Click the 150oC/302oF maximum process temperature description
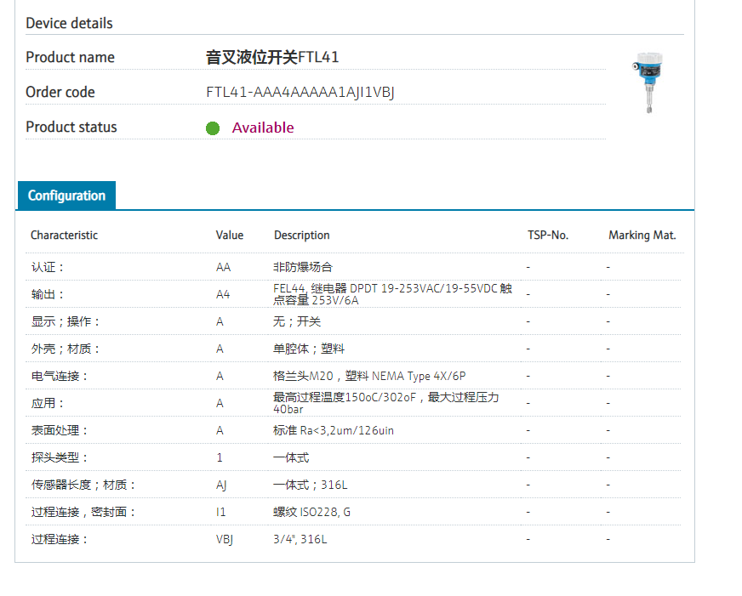This screenshot has width=742, height=596. click(x=385, y=403)
